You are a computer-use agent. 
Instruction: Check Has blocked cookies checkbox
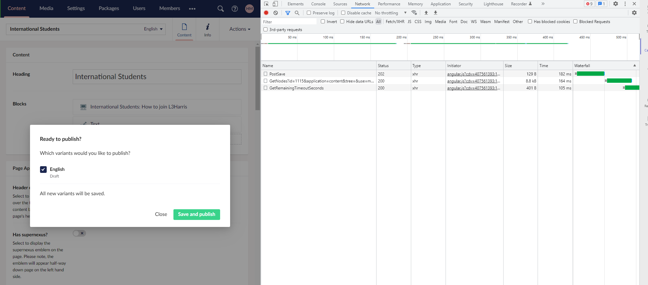530,21
